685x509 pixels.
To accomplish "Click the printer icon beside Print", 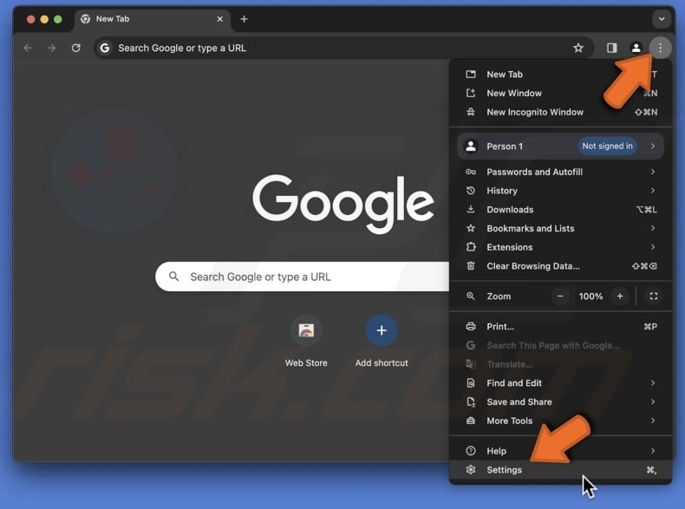I will point(471,326).
